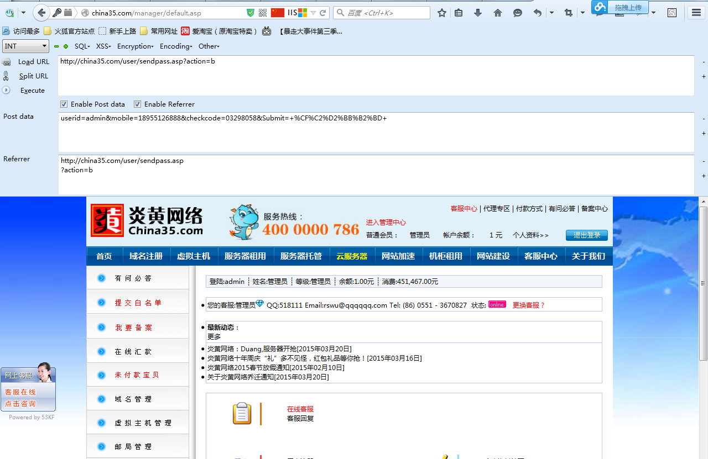Click Load URL in HackBar
This screenshot has height=459, width=708.
pos(34,62)
